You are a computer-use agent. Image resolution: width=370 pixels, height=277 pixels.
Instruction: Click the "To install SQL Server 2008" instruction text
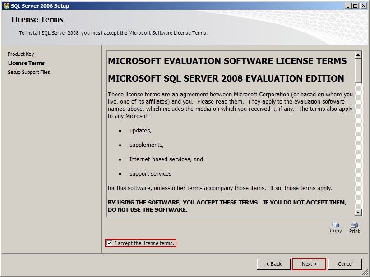(x=113, y=33)
